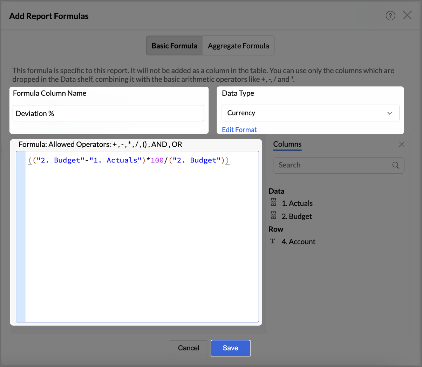This screenshot has width=422, height=367.
Task: Select the 4. Account row column
Action: pyautogui.click(x=299, y=242)
